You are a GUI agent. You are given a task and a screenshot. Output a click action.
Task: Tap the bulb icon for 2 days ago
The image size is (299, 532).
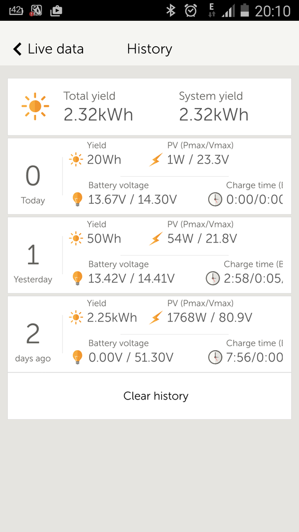(x=78, y=357)
